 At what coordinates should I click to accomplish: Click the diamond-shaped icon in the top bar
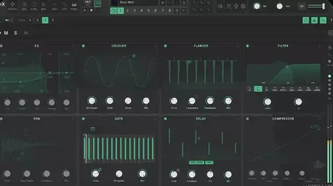pyautogui.click(x=236, y=7)
